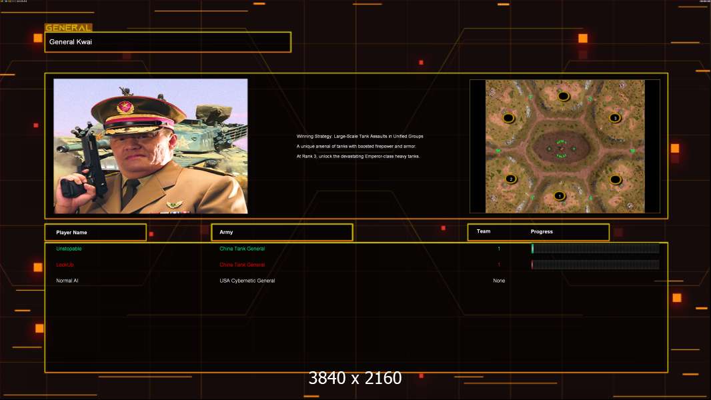711x400 pixels.
Task: Select the empty top-center start position marker
Action: [x=564, y=96]
